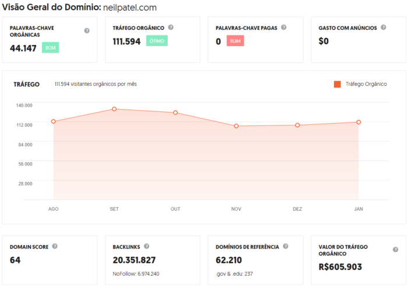Select the SET data point on chart

(114, 109)
